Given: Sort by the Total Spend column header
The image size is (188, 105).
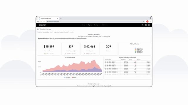Looking at the screenshot, I should point(123,60).
